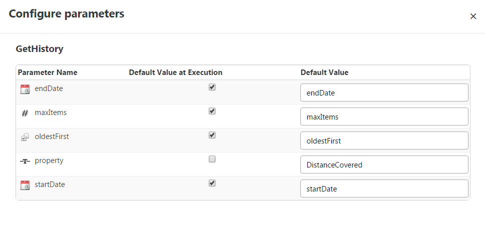Close the Configure parameters dialog
Image resolution: width=485 pixels, height=236 pixels.
click(473, 16)
